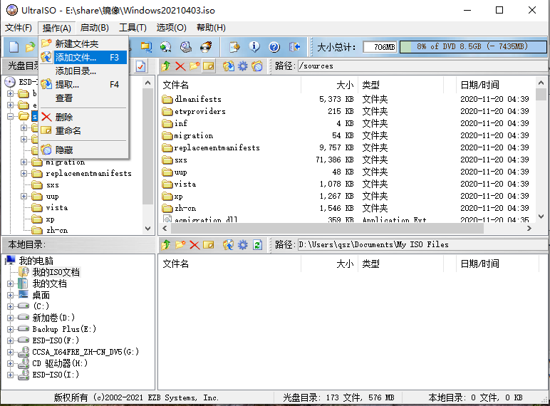Choose 添加文件... from the menu
550x406 pixels.
pyautogui.click(x=83, y=57)
